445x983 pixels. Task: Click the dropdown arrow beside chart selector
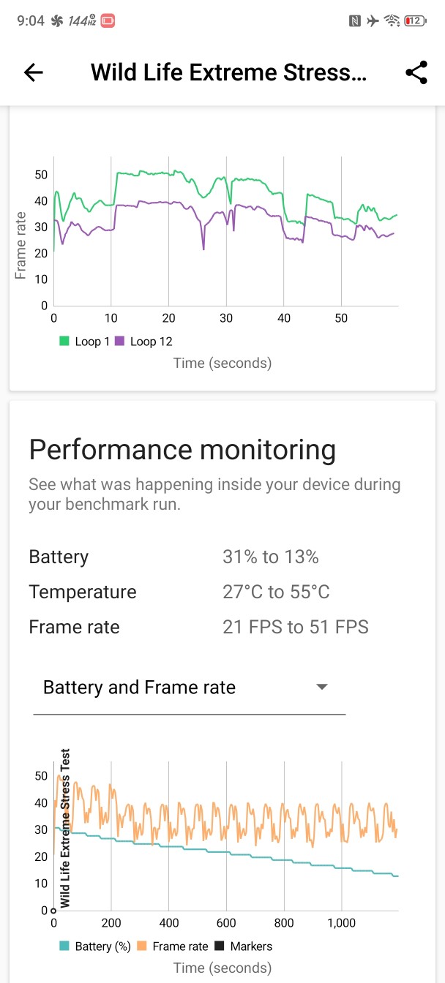pos(321,687)
